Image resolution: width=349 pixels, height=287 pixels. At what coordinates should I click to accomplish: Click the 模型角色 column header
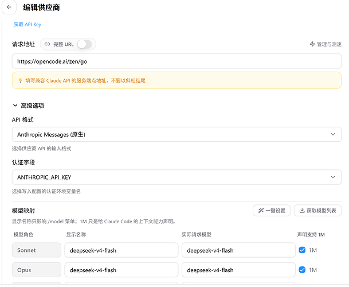coord(23,235)
